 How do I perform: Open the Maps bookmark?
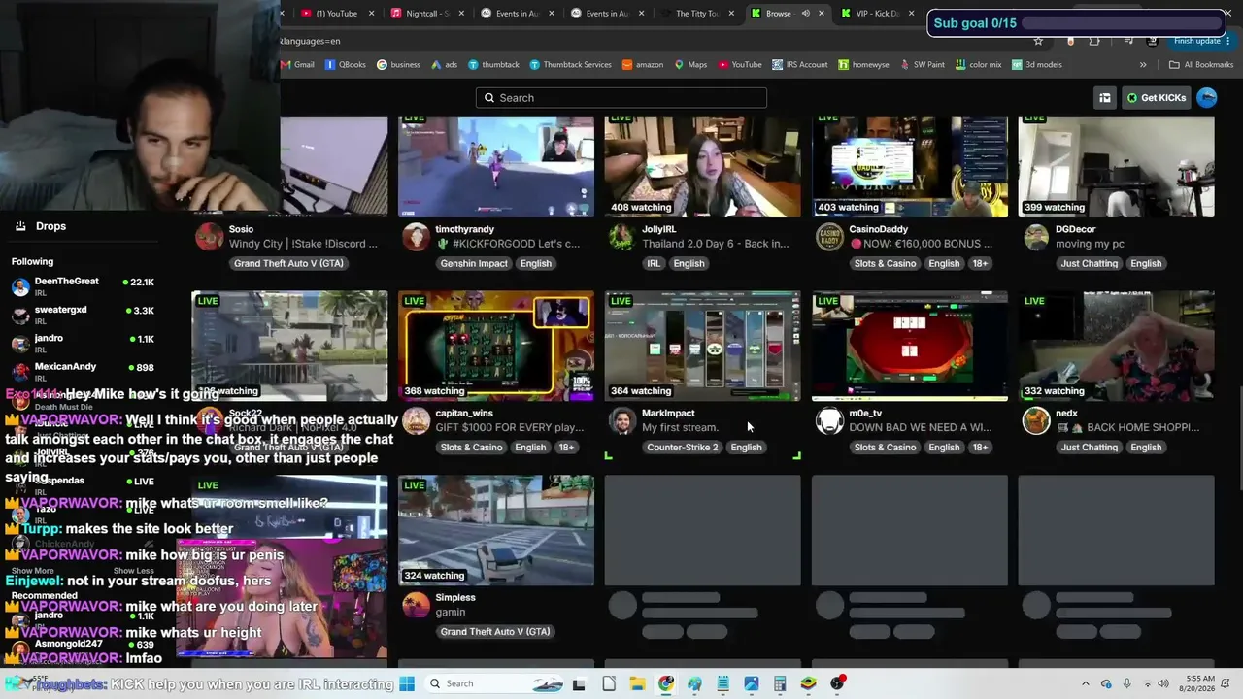pyautogui.click(x=690, y=65)
